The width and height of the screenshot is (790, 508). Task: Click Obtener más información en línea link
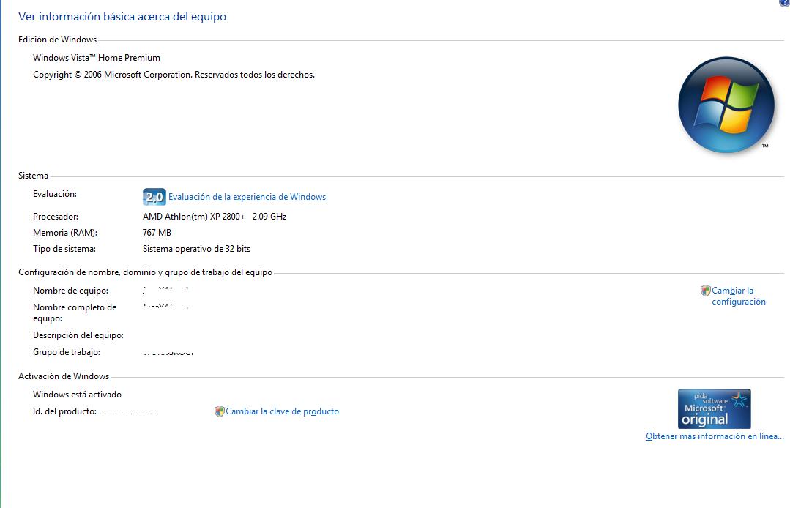tap(715, 436)
